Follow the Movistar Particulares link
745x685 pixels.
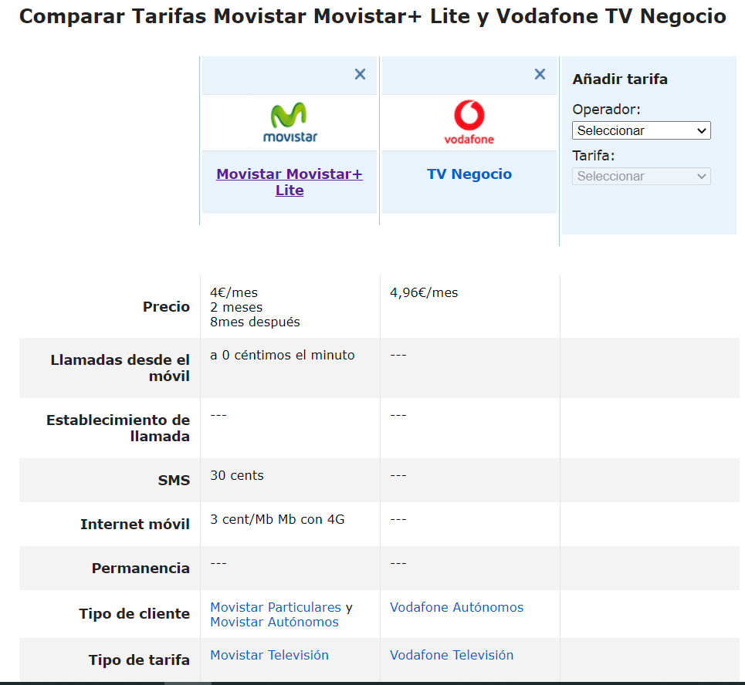click(276, 607)
